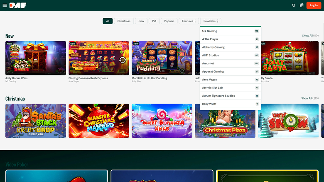Open Sweet Bonanza Xmas thumbnail
This screenshot has width=324, height=182.
click(162, 121)
